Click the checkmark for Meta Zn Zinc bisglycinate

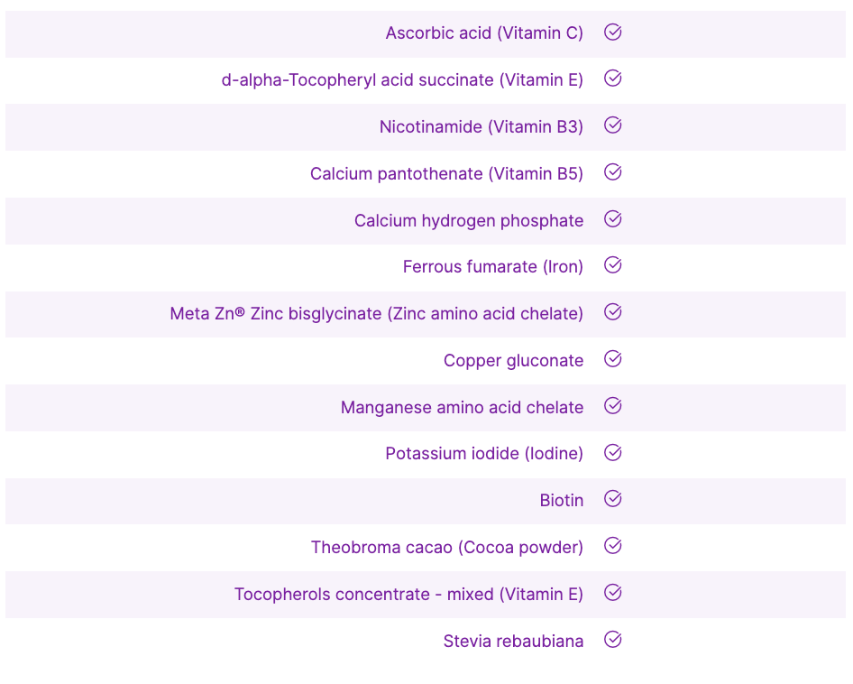point(613,312)
